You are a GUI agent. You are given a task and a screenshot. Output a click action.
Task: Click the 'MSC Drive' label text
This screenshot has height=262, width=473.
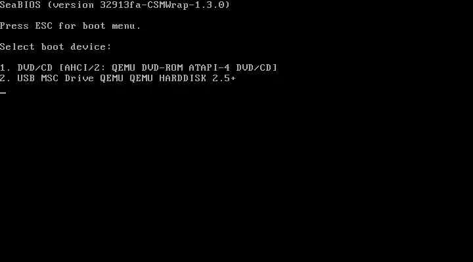pyautogui.click(x=68, y=78)
